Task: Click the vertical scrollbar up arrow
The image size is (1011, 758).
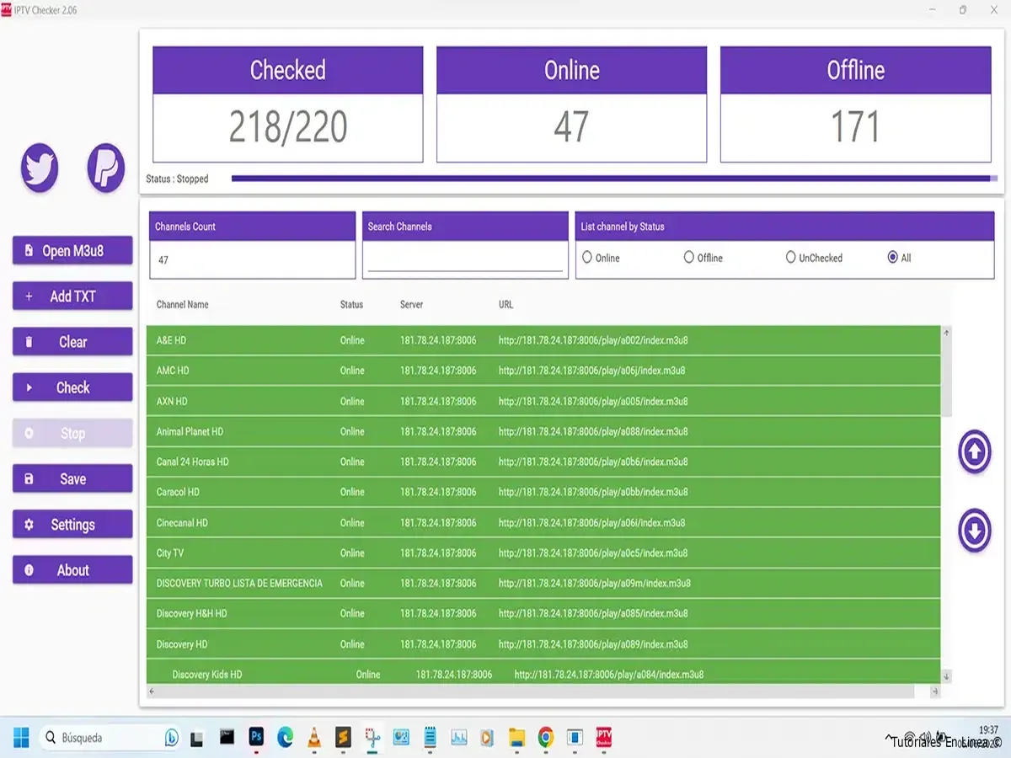Action: coord(946,334)
